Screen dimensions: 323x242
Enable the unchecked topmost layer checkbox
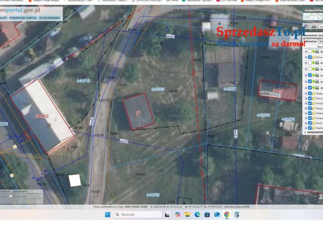tap(310, 51)
